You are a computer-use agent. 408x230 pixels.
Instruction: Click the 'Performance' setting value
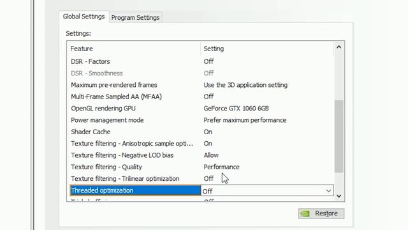(x=221, y=167)
